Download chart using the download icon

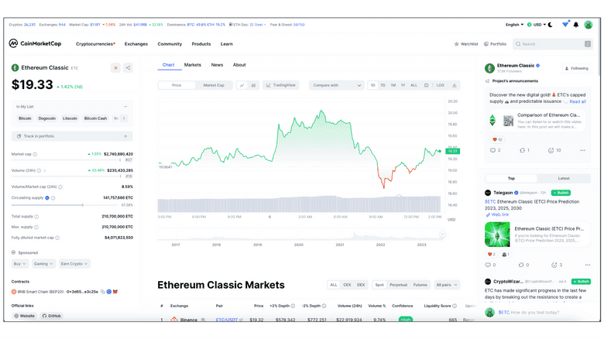(x=455, y=85)
